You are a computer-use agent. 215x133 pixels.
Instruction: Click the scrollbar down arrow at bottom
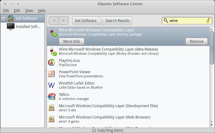click(x=212, y=125)
